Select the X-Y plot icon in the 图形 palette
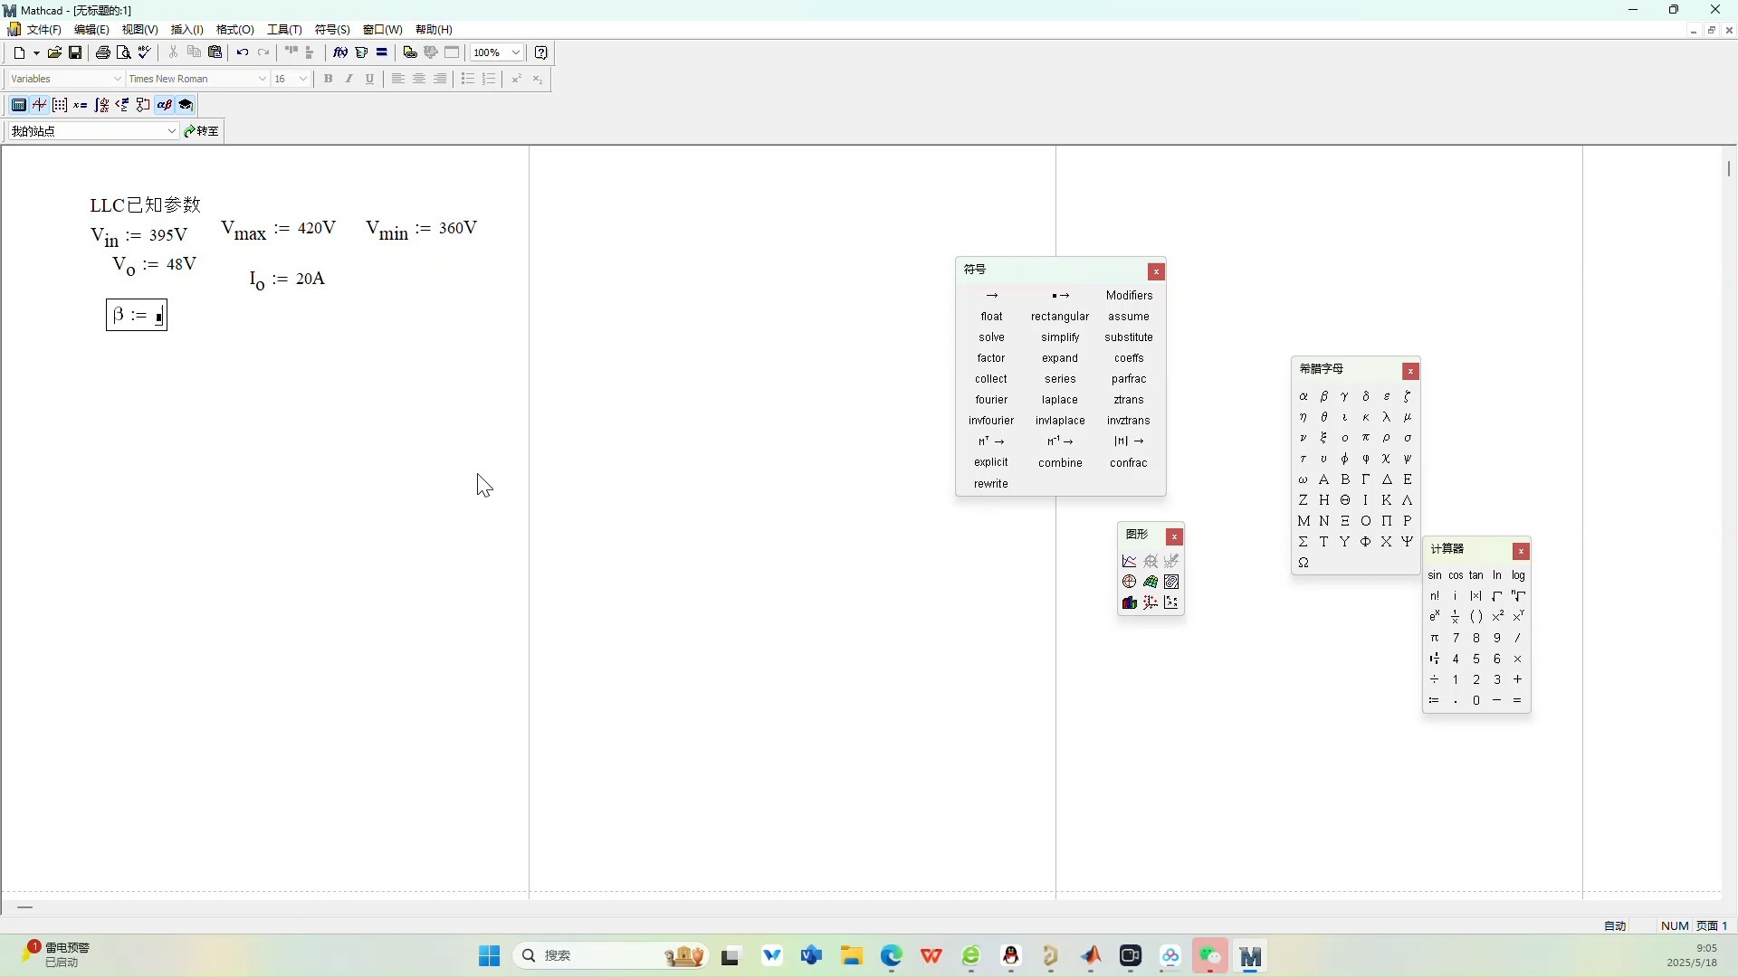 click(1129, 561)
